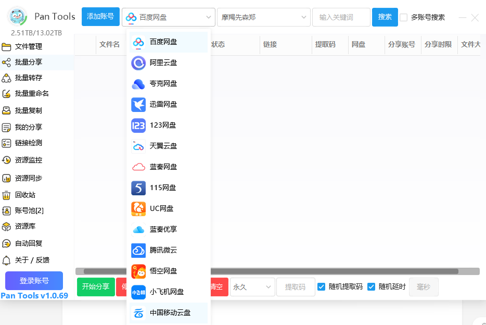Disable the 随机提取码 checkbox
Screen dimensions: 486x325
tap(322, 286)
